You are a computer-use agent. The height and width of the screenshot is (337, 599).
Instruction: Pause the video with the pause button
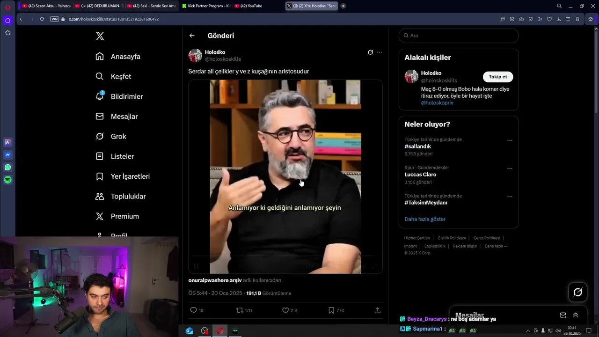[196, 266]
